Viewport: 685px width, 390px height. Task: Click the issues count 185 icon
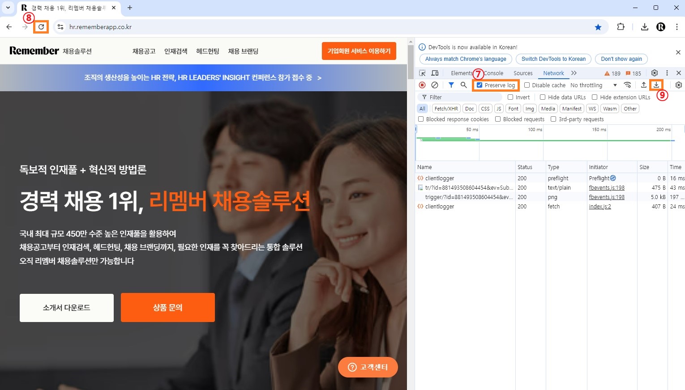click(634, 73)
